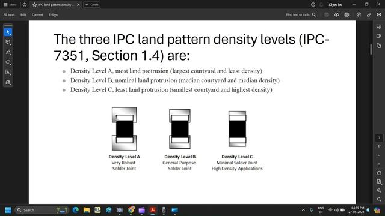Select the Sign/stamp tool in quick toolbar
Viewport: 385px width, 216px height.
click(8, 82)
